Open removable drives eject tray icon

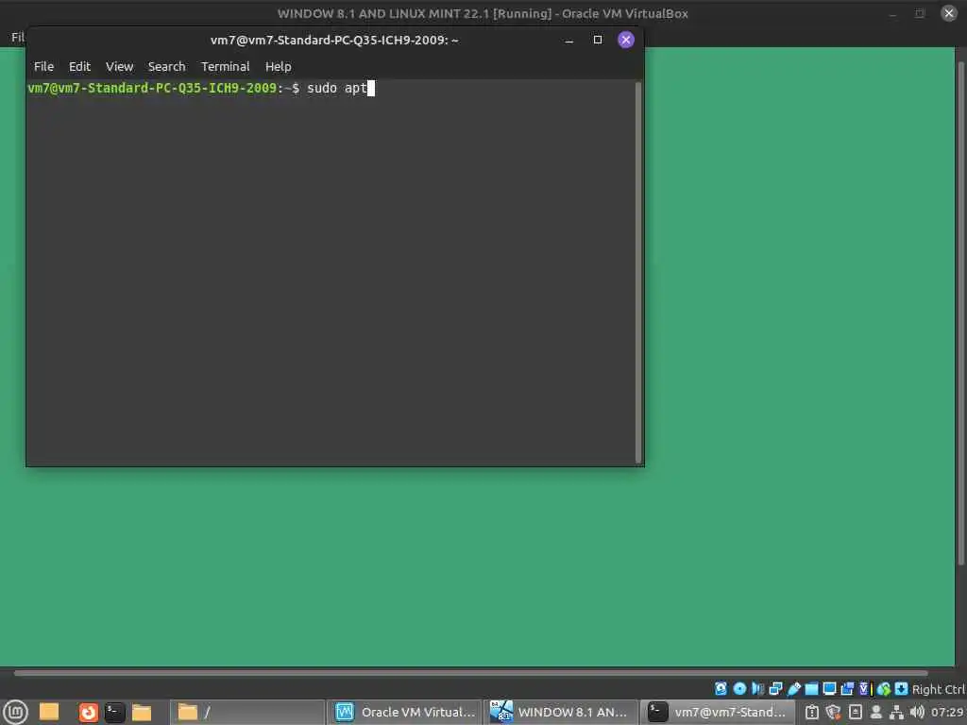856,712
